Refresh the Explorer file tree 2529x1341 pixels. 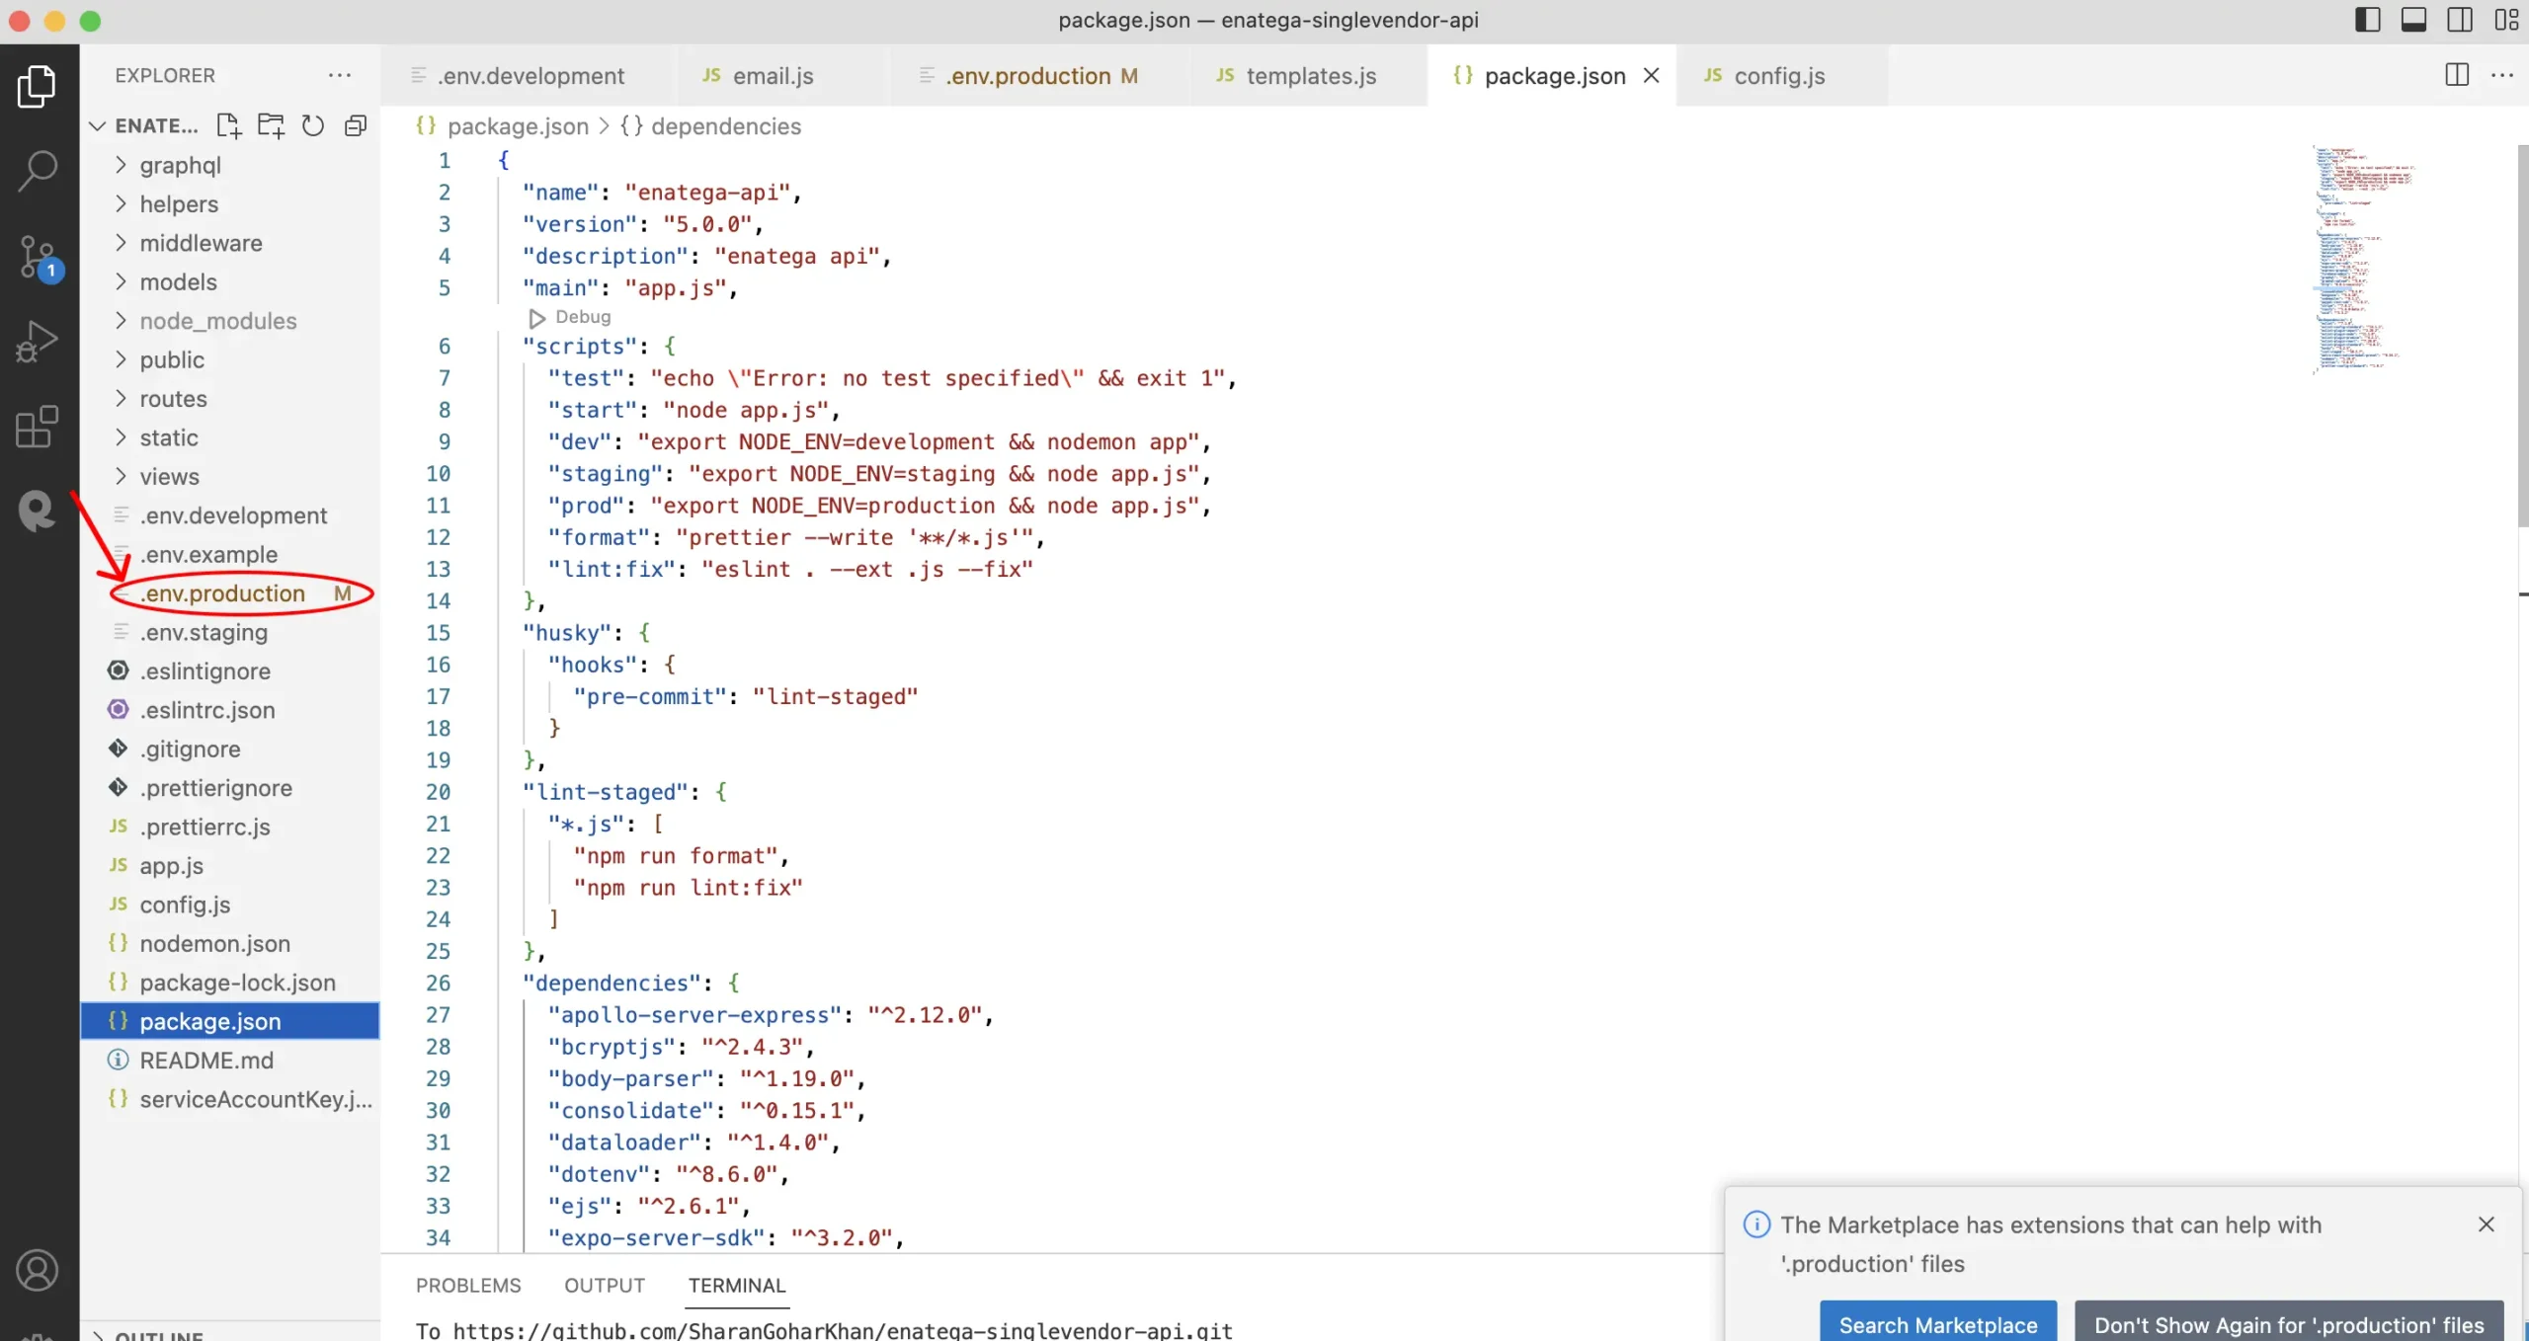click(313, 125)
